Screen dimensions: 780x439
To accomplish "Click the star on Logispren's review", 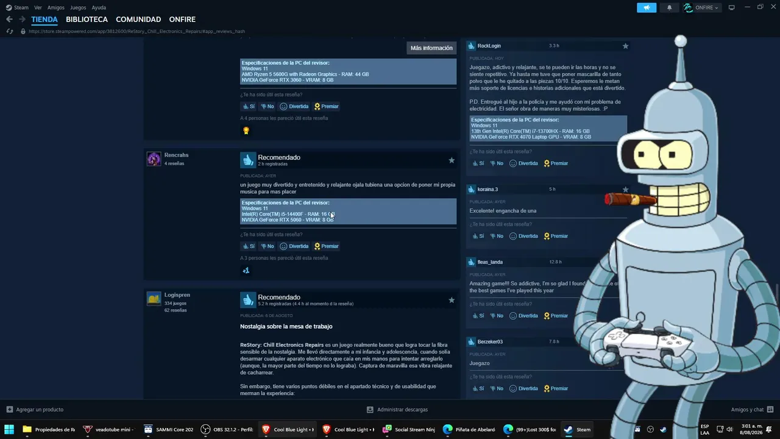I will pos(452,300).
